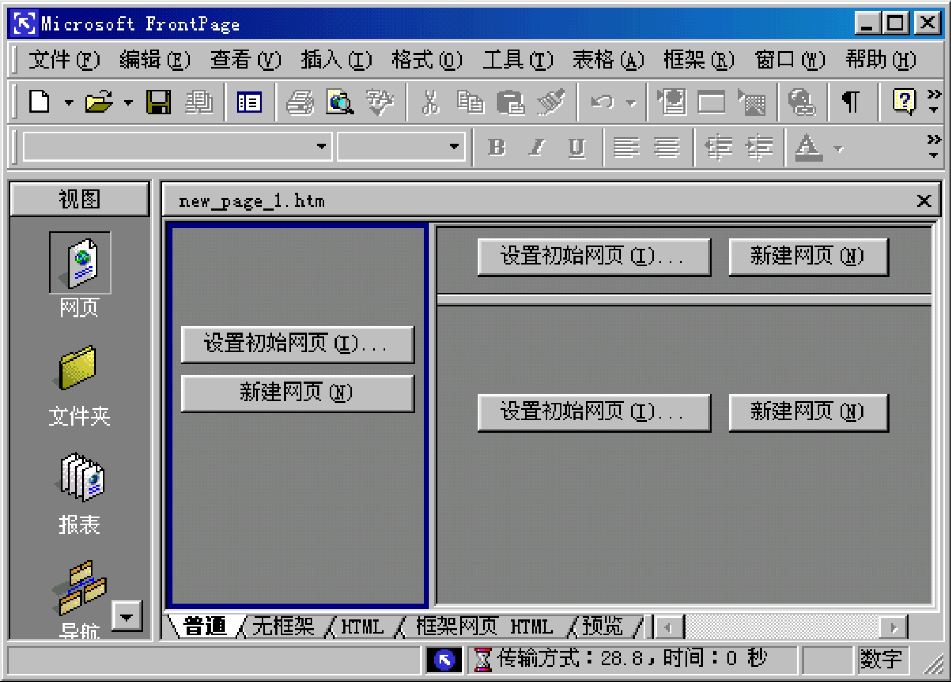951x682 pixels.
Task: Click the Cut scissors icon
Action: click(431, 102)
